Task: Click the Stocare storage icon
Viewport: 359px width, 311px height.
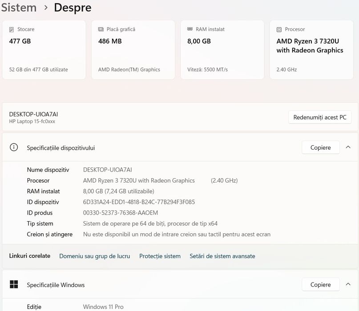Action: (x=12, y=30)
